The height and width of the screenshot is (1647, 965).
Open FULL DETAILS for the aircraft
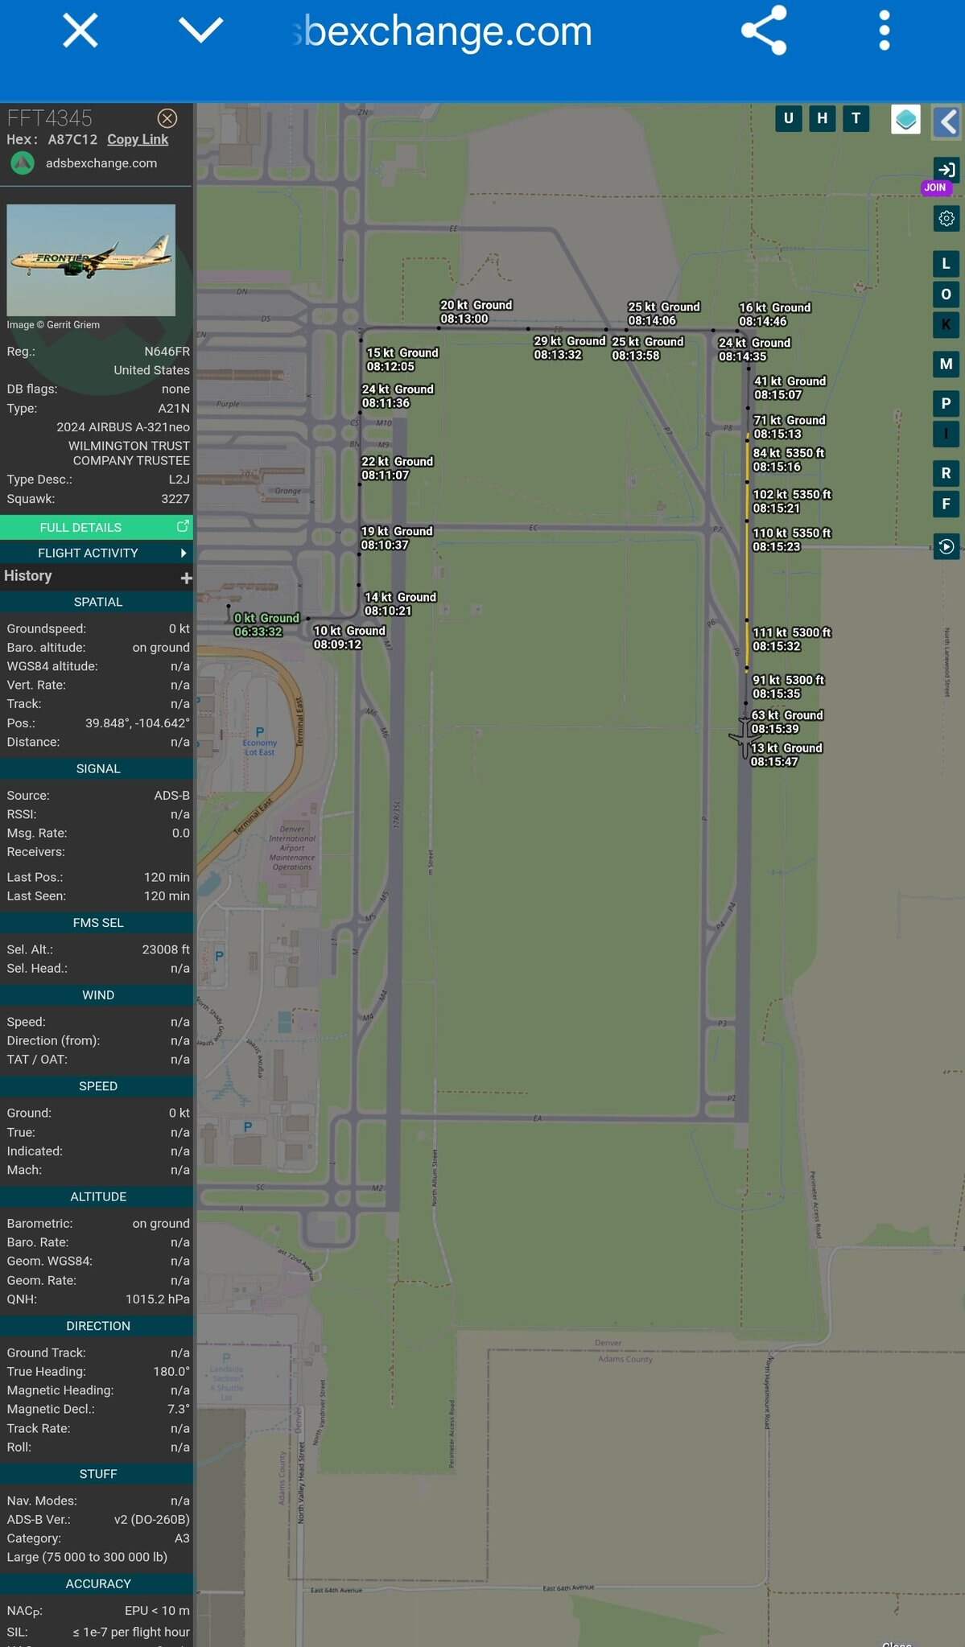(97, 527)
